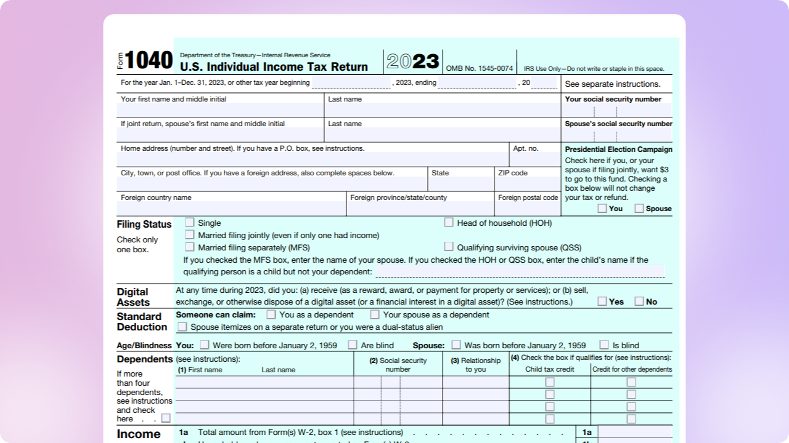789x443 pixels.
Task: Click the Foreign province/state/county field
Action: pos(420,209)
